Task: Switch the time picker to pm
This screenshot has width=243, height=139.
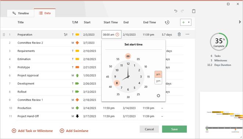Action: [158, 81]
